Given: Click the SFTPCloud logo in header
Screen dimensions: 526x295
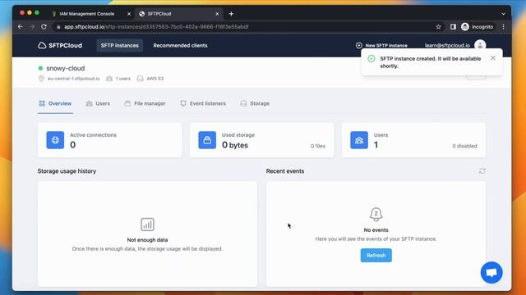Looking at the screenshot, I should tap(60, 46).
